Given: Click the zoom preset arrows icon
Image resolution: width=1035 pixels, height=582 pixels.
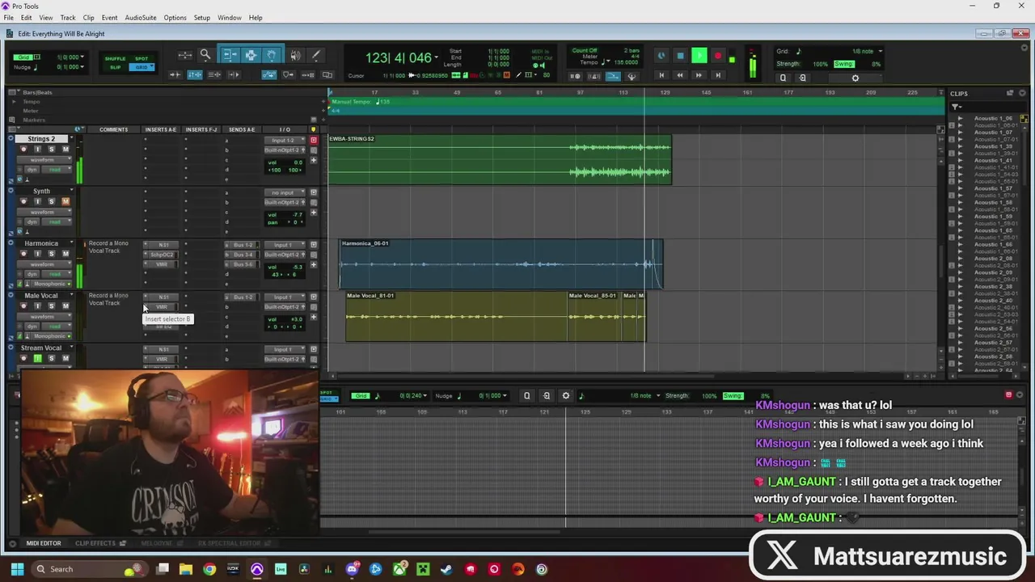Looking at the screenshot, I should pyautogui.click(x=185, y=55).
